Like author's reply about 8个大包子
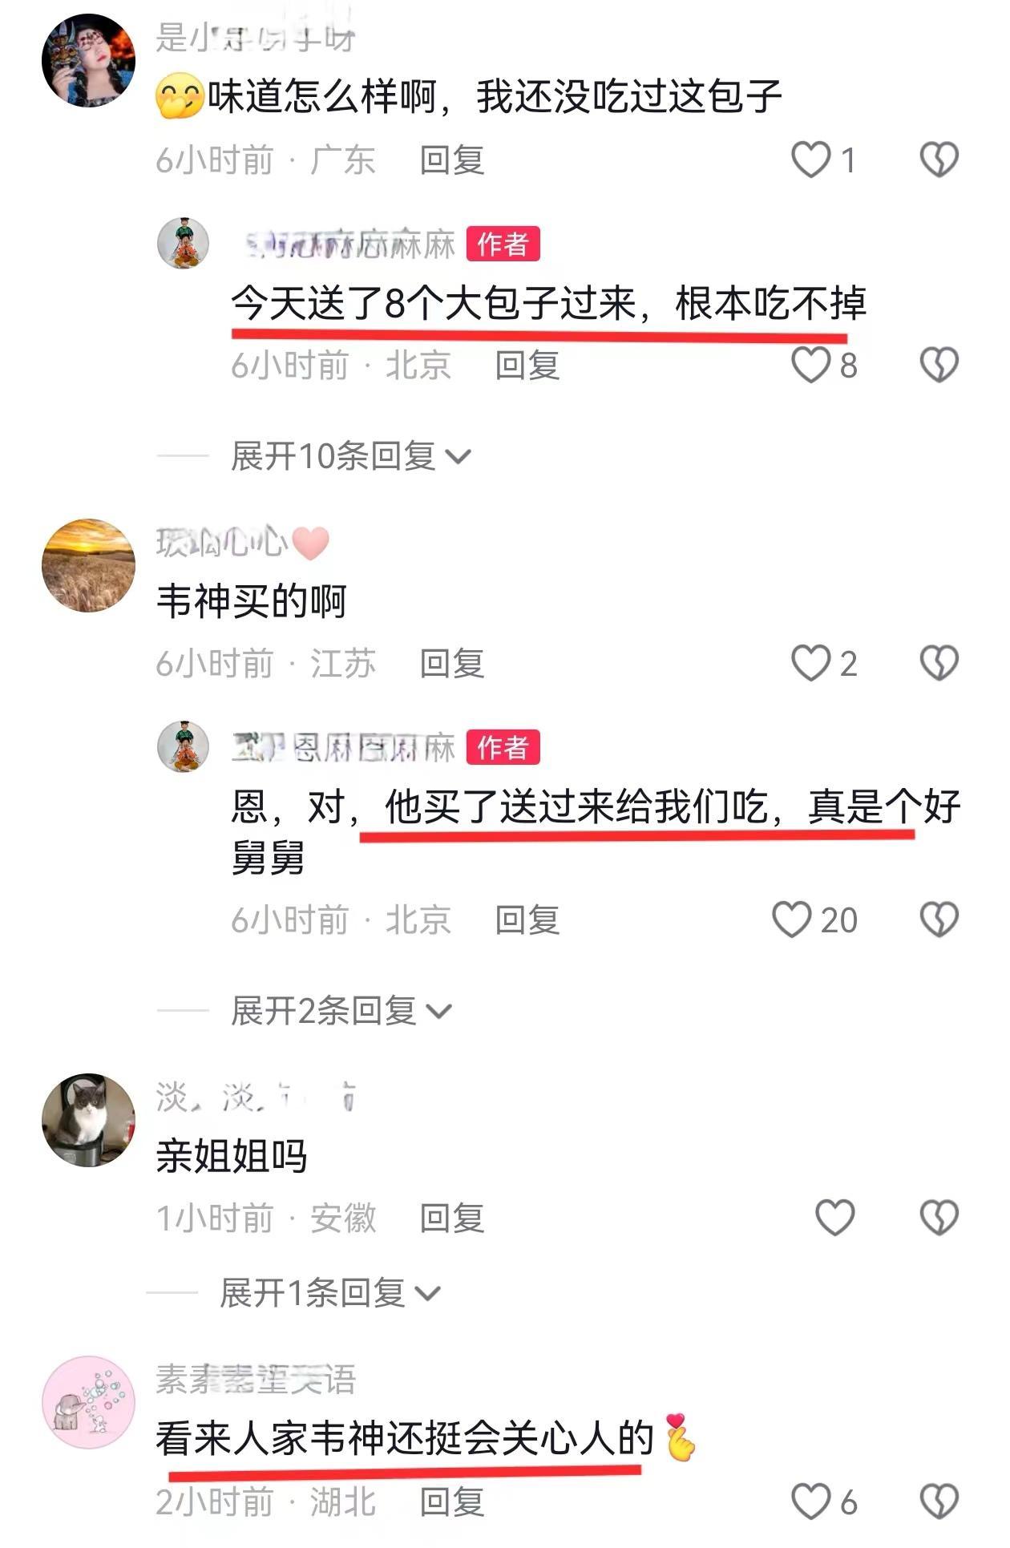This screenshot has height=1548, width=1010. coord(810,365)
